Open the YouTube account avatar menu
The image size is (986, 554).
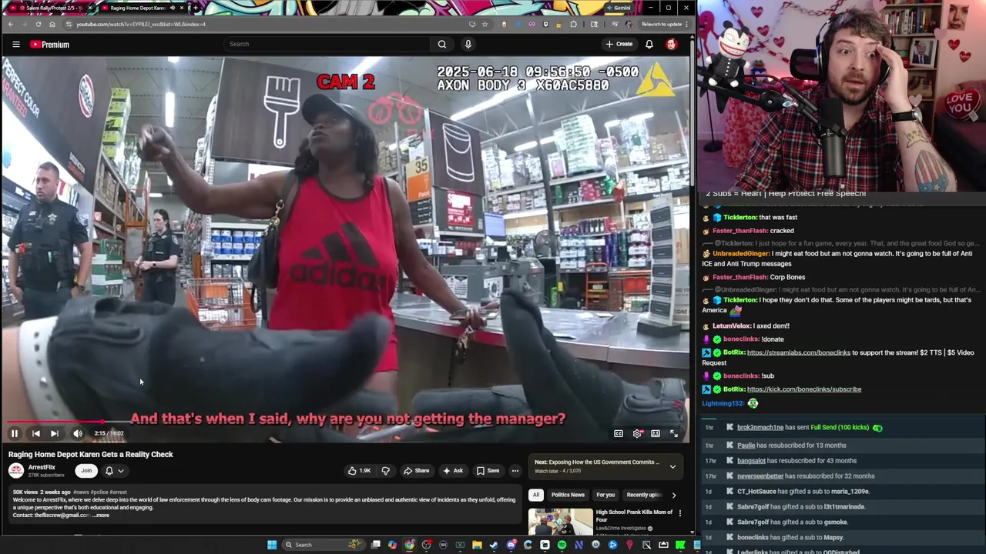[672, 44]
